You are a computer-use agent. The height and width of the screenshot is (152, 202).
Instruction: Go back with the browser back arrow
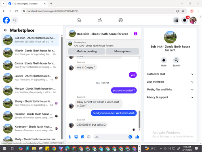(4, 11)
